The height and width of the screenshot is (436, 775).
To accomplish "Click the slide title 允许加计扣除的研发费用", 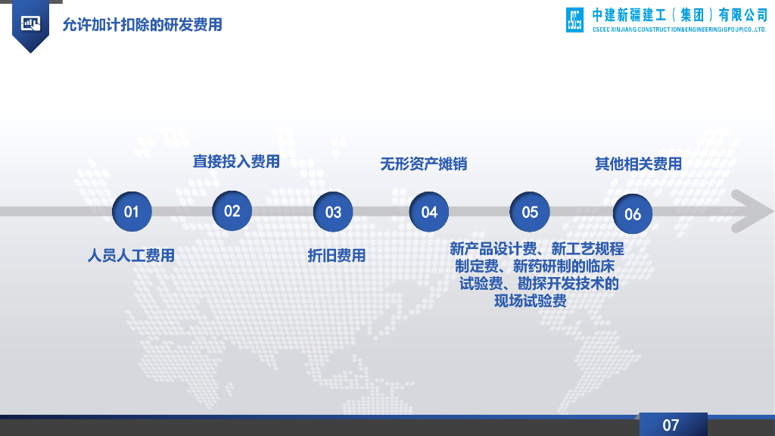I will click(142, 25).
